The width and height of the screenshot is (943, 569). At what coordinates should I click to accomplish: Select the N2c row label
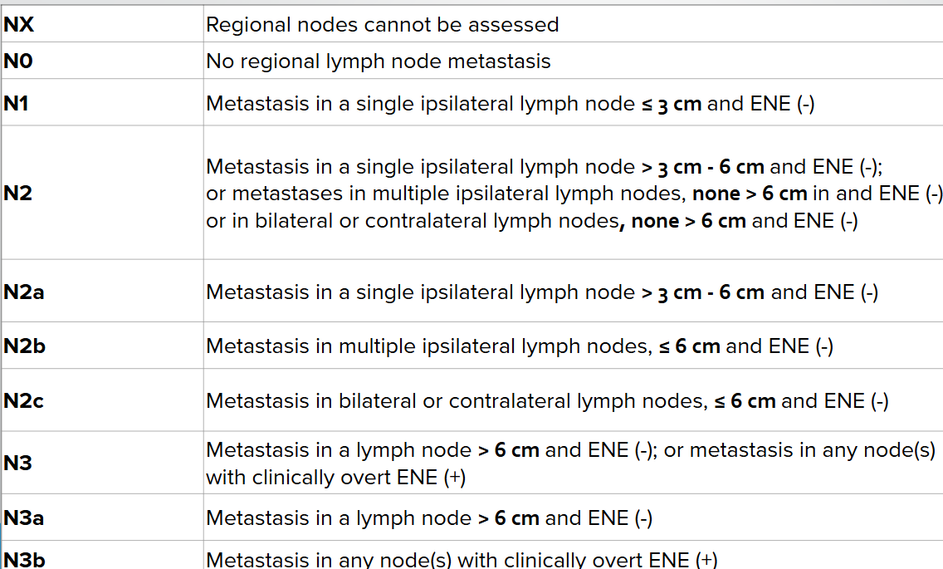[x=24, y=401]
